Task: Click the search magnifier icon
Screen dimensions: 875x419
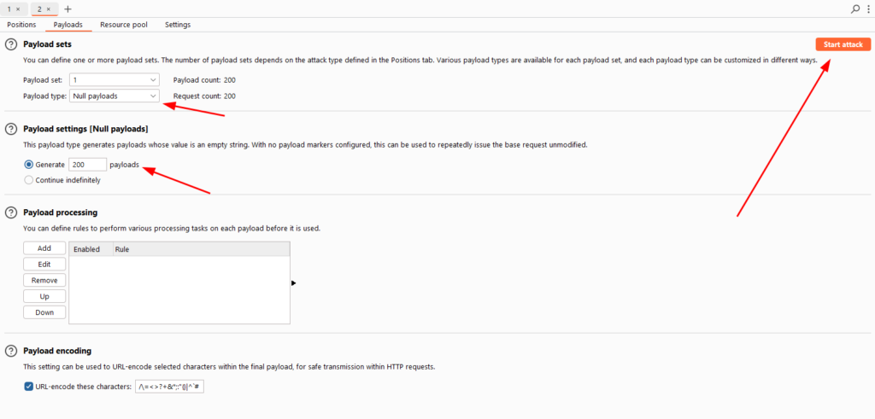Action: click(855, 9)
